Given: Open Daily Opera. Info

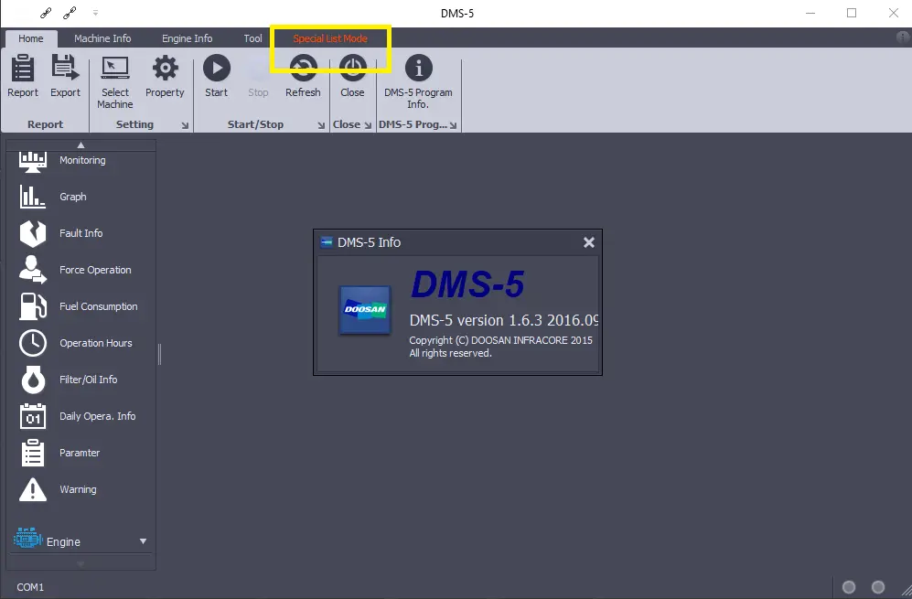Looking at the screenshot, I should 80,416.
